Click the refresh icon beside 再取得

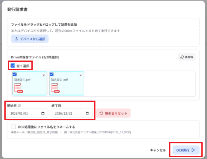coord(182,57)
